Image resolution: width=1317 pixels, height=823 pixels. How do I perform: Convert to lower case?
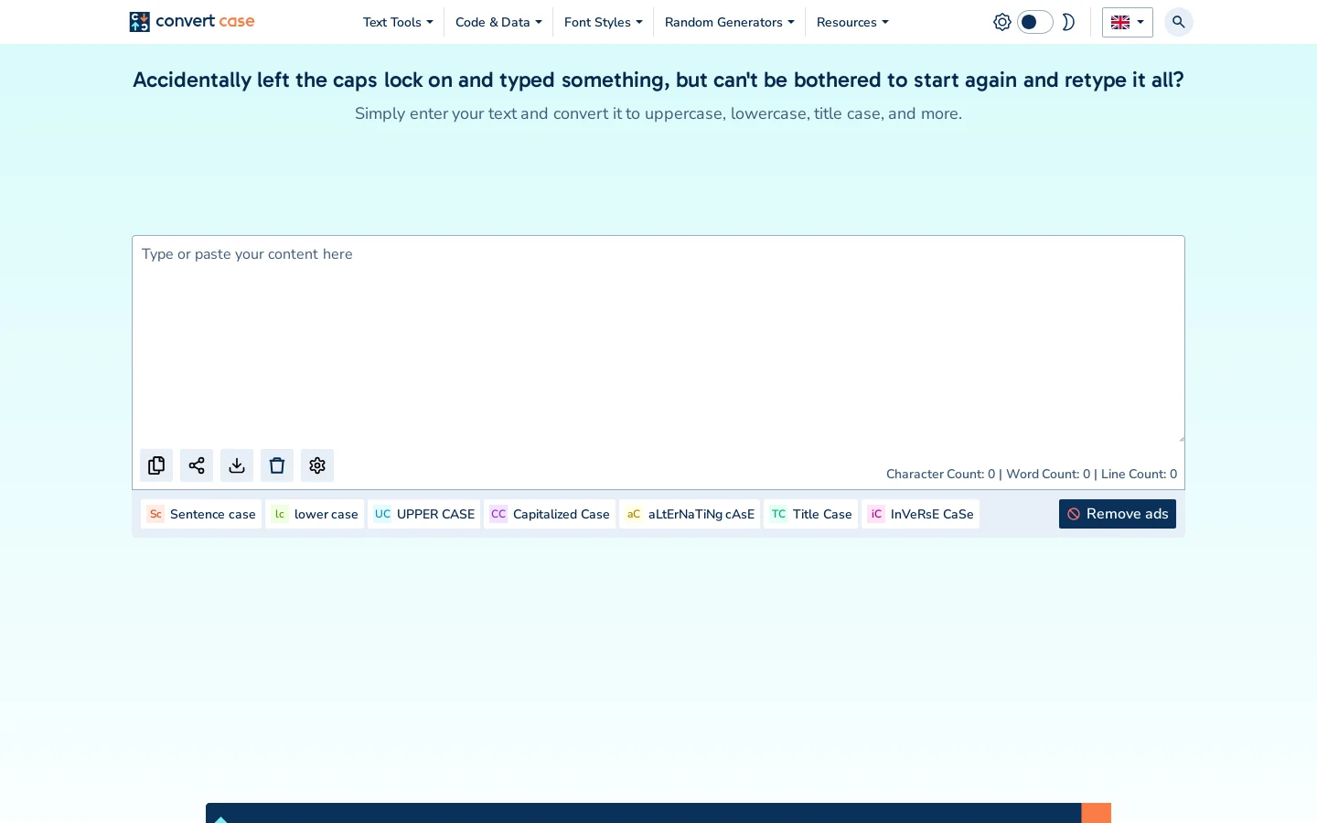coord(315,514)
